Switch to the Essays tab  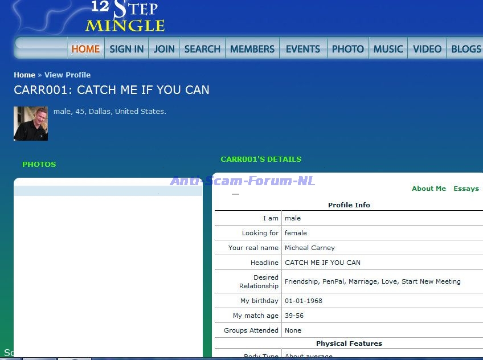pyautogui.click(x=466, y=189)
